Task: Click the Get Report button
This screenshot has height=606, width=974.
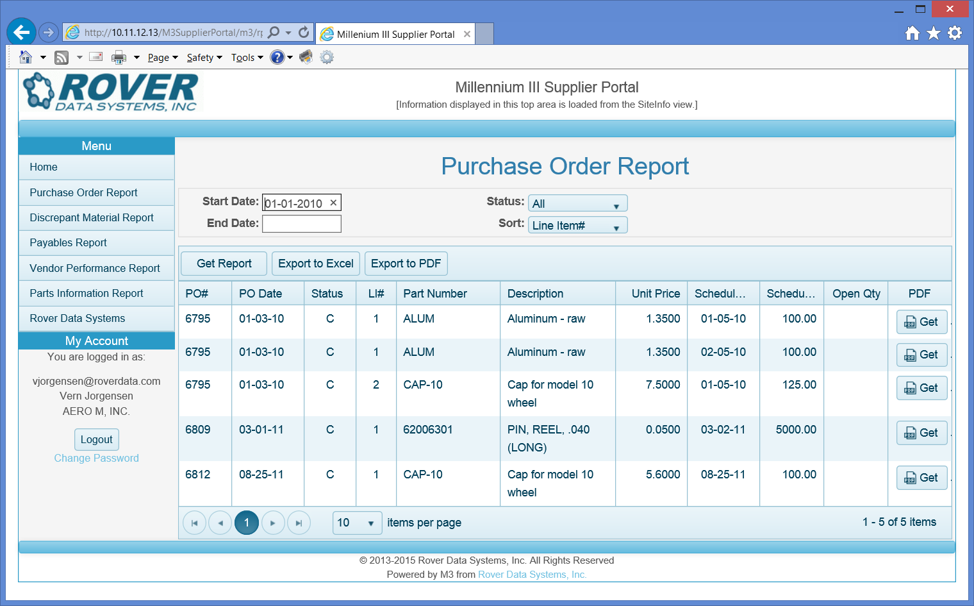Action: [224, 264]
